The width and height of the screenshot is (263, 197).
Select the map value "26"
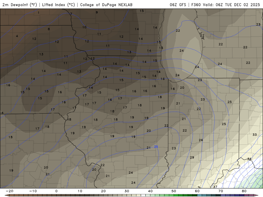click(x=201, y=140)
